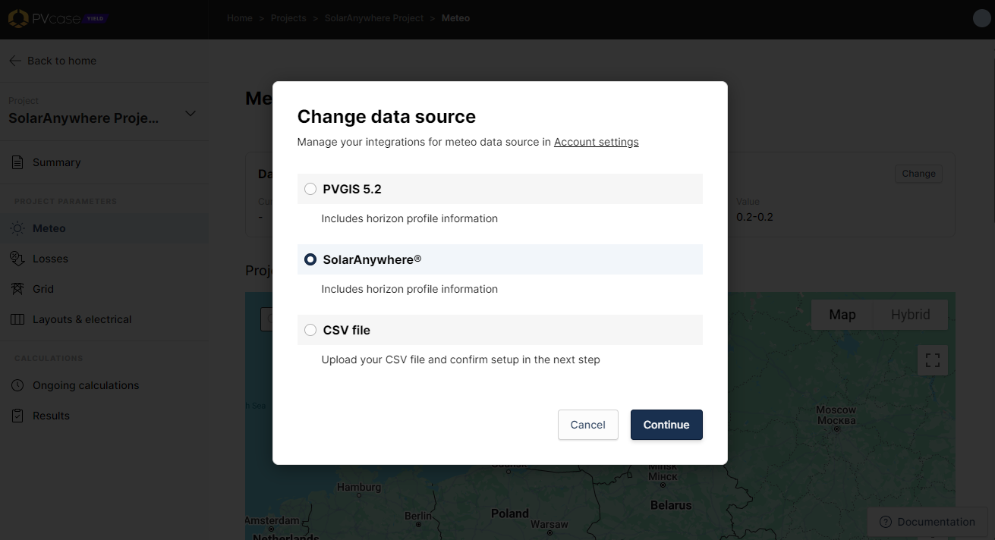
Task: Go to Projects in the breadcrumb
Action: pyautogui.click(x=288, y=18)
